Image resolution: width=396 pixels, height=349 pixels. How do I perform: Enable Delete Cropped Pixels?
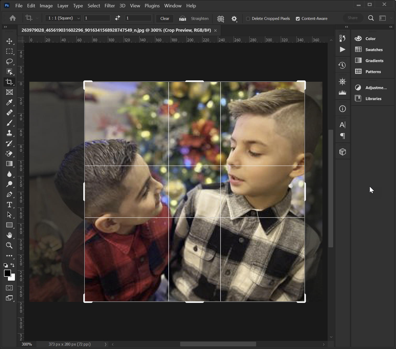click(248, 18)
